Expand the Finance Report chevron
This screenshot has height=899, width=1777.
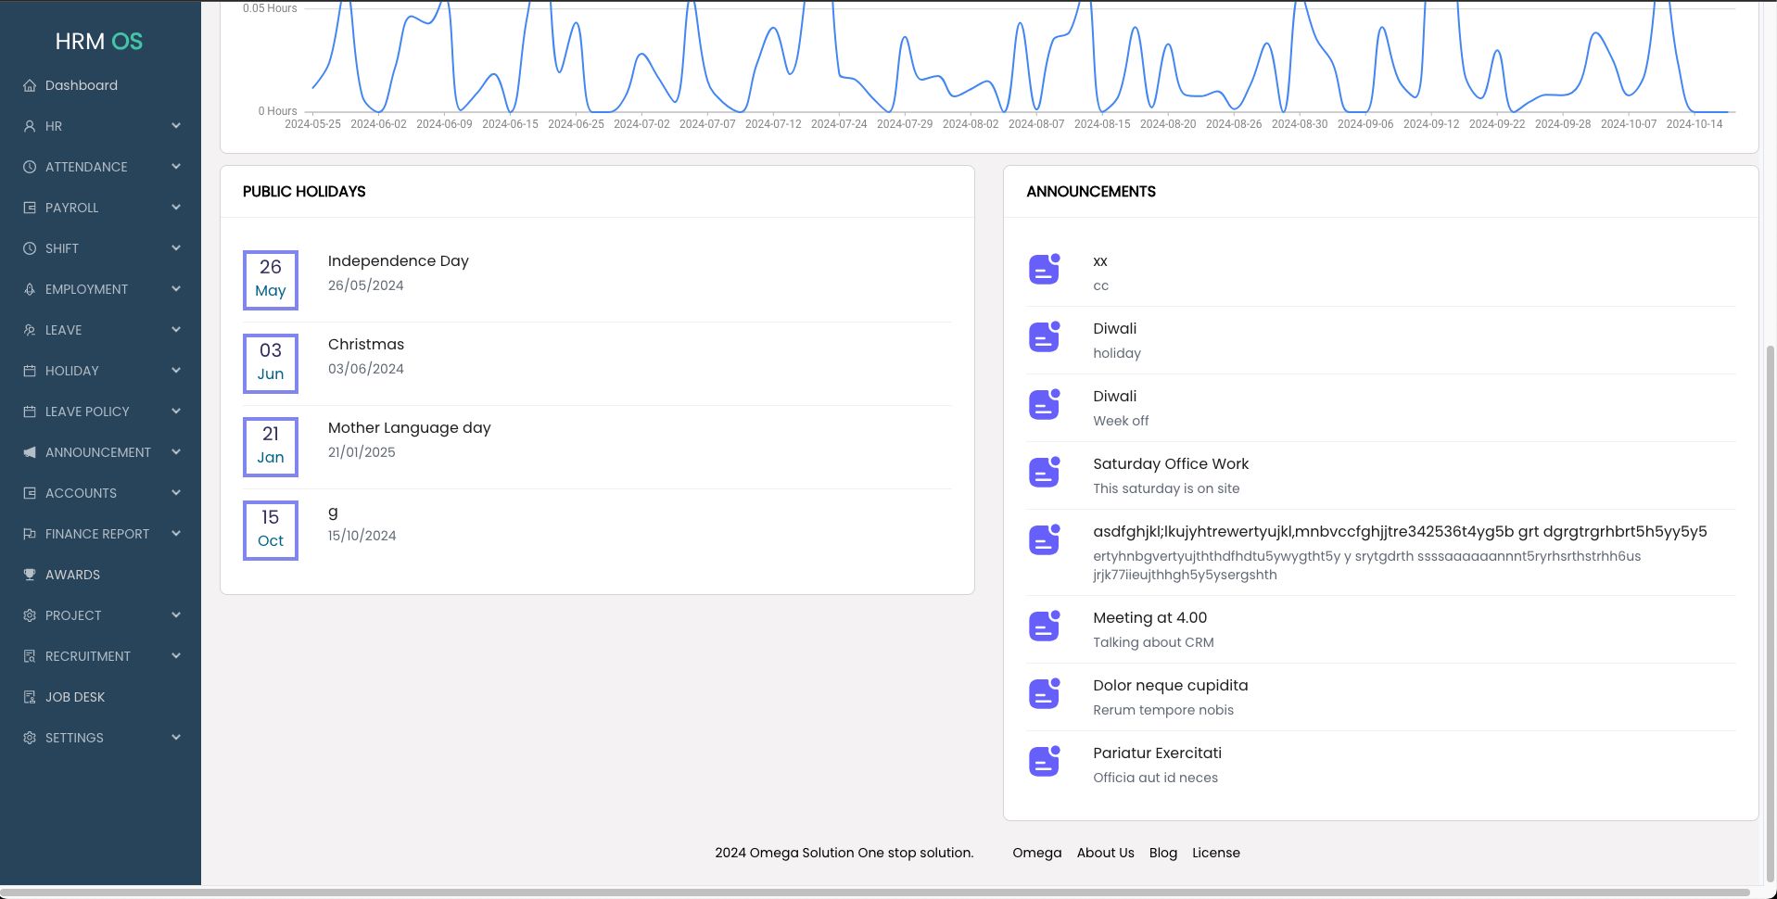point(176,534)
